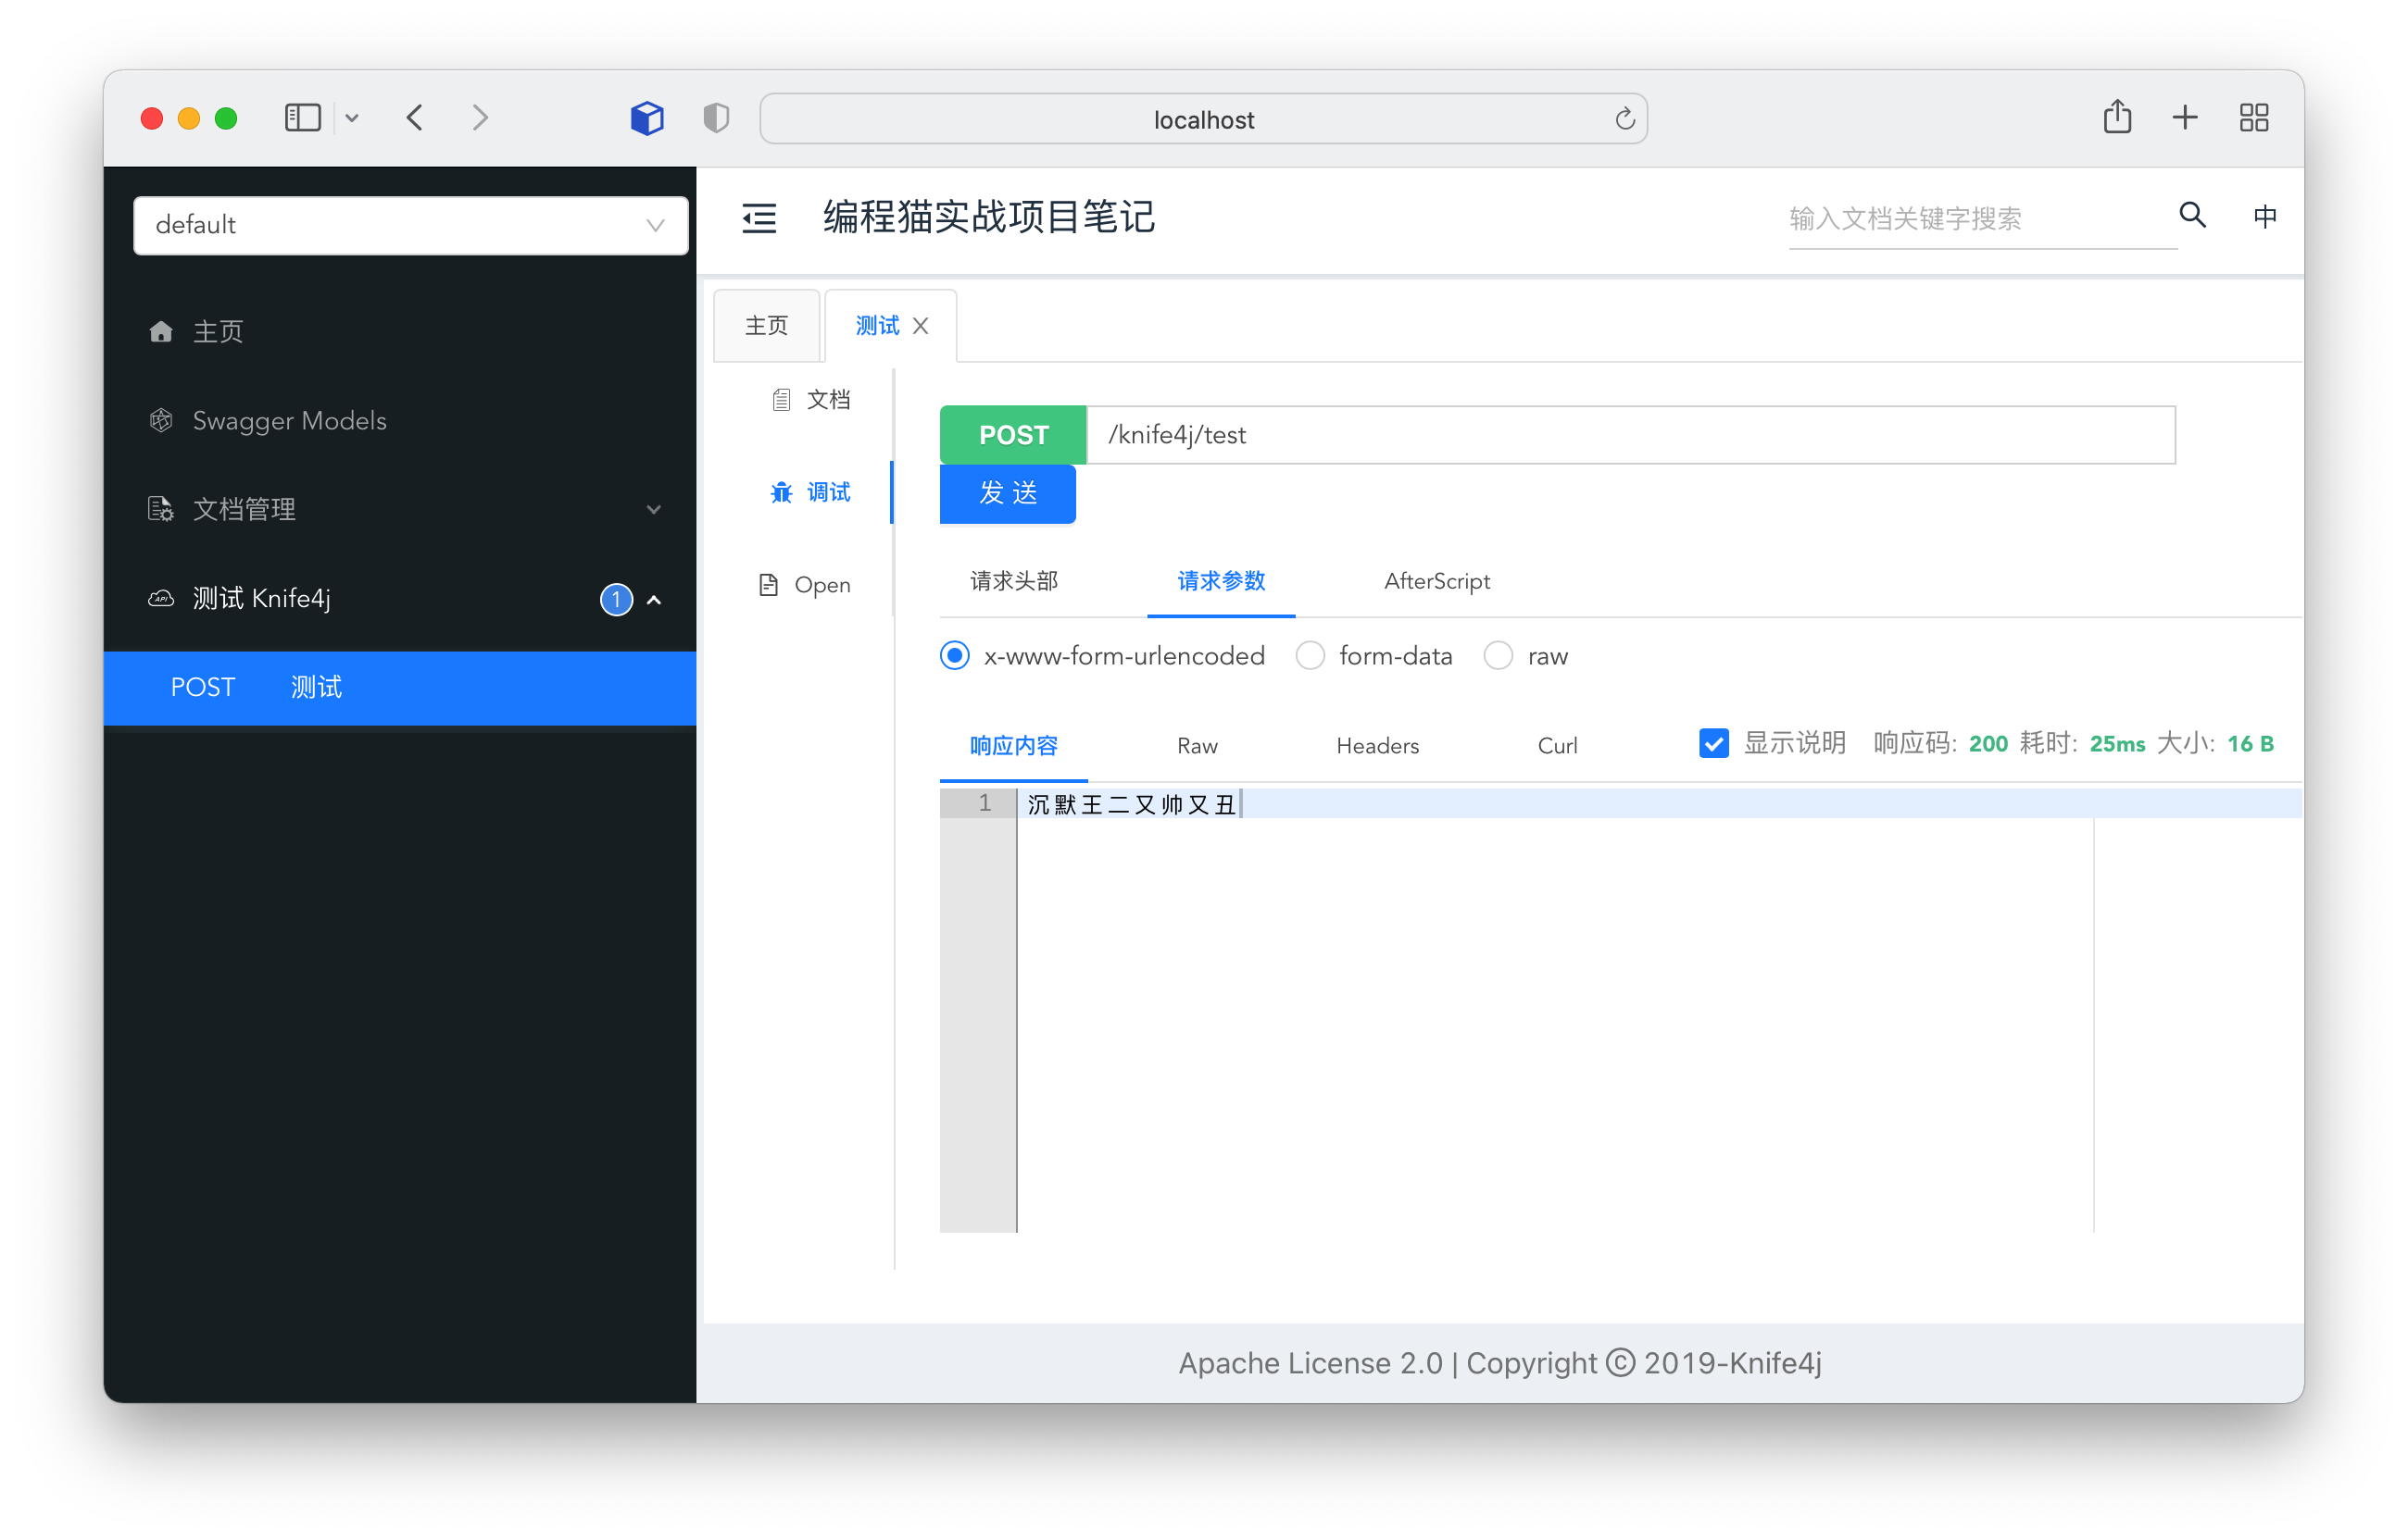
Task: Uncheck the 显示说明 checkbox
Action: pyautogui.click(x=1712, y=743)
